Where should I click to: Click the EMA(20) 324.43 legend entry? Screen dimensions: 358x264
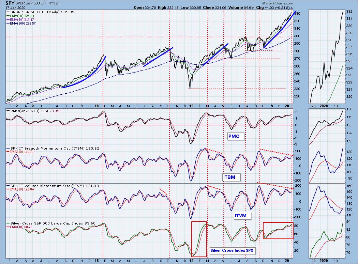20,16
